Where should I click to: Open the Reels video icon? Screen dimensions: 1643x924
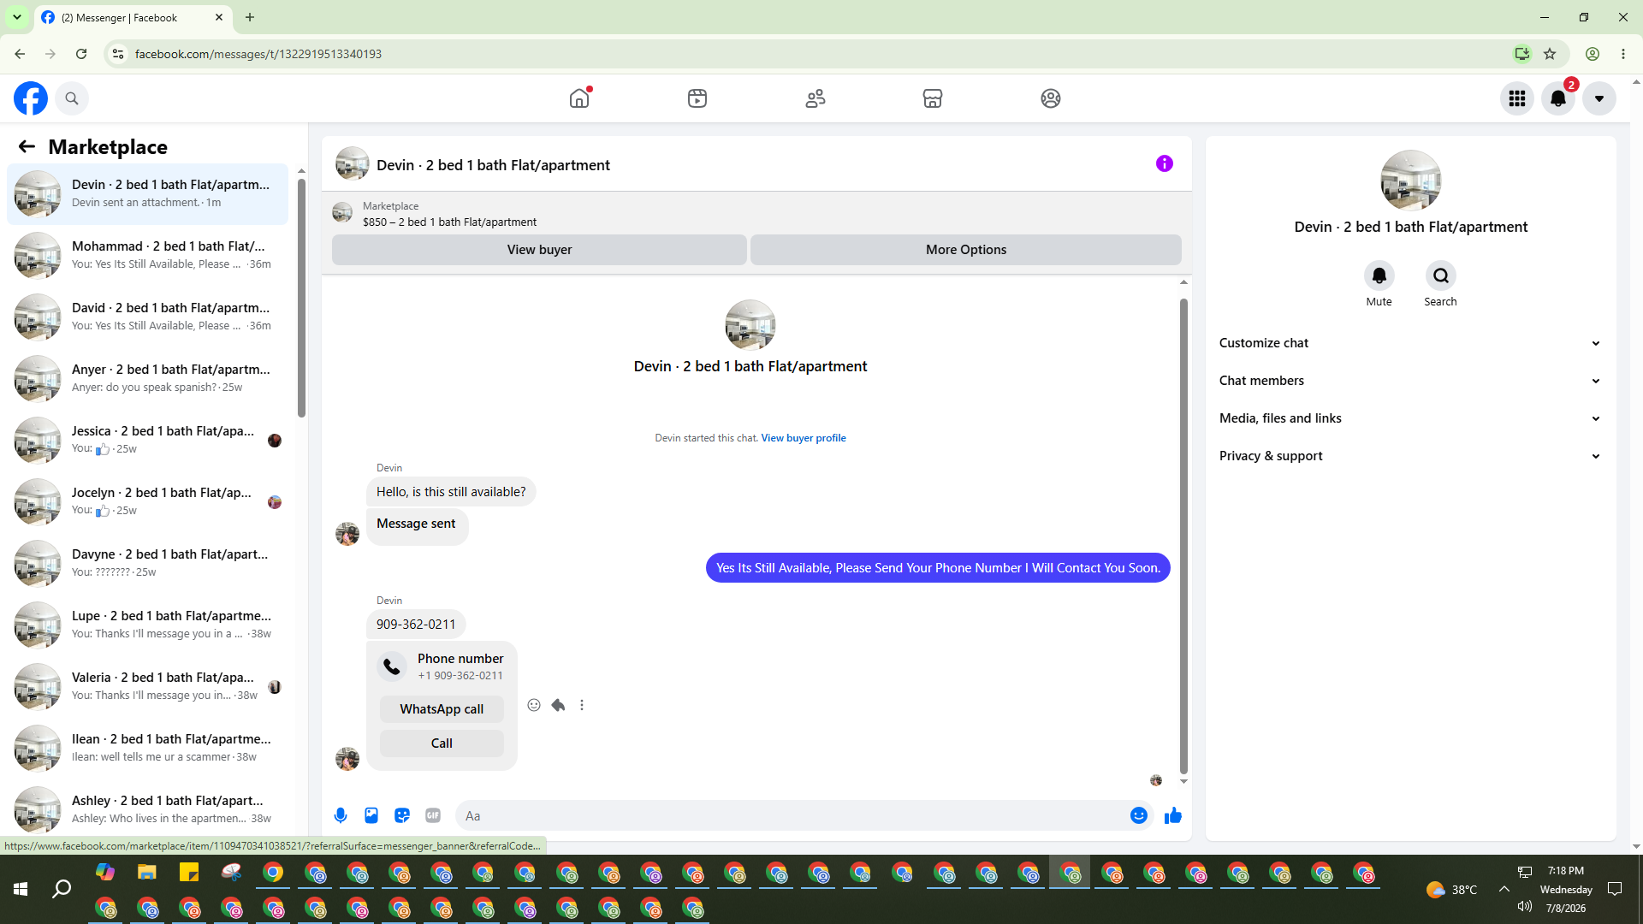pyautogui.click(x=697, y=98)
